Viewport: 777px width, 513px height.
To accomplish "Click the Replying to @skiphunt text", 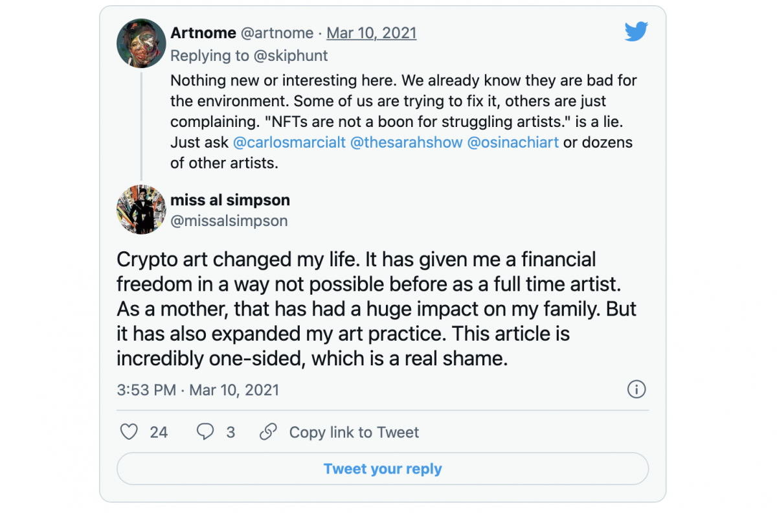I will click(249, 56).
